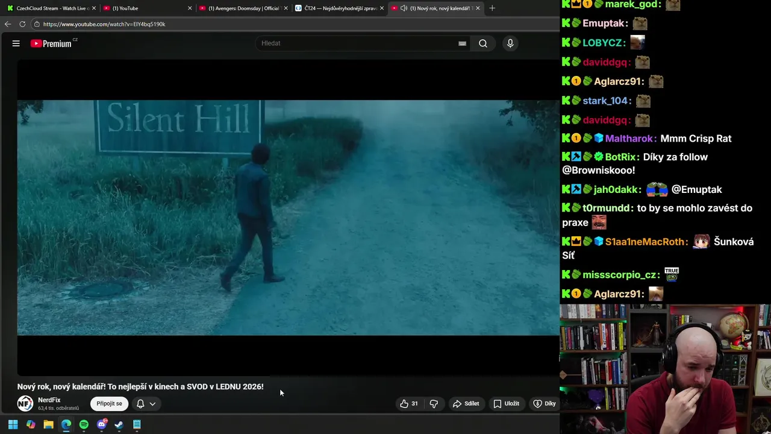The height and width of the screenshot is (434, 771).
Task: Click S1aa1neMacRoth username in chat
Action: 645,242
